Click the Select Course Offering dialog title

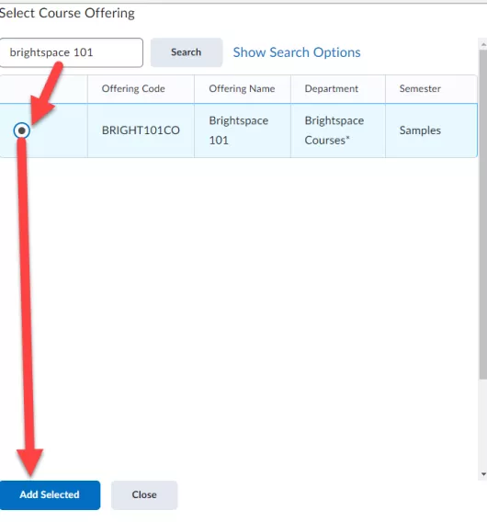click(x=67, y=13)
